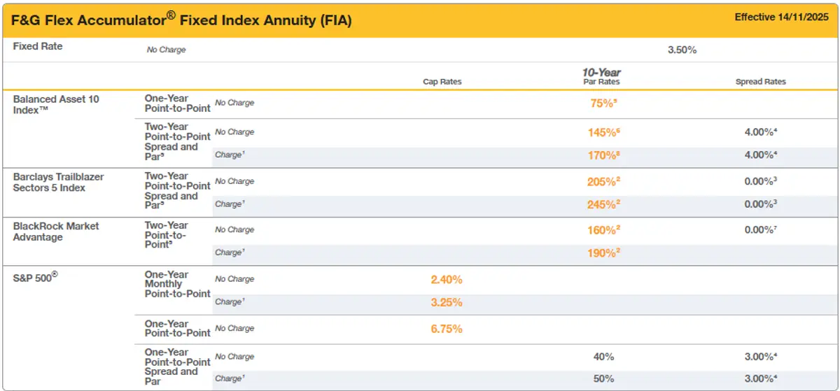Click the 160% par rate value
Viewport: 840px width, 391px height.
(x=602, y=230)
